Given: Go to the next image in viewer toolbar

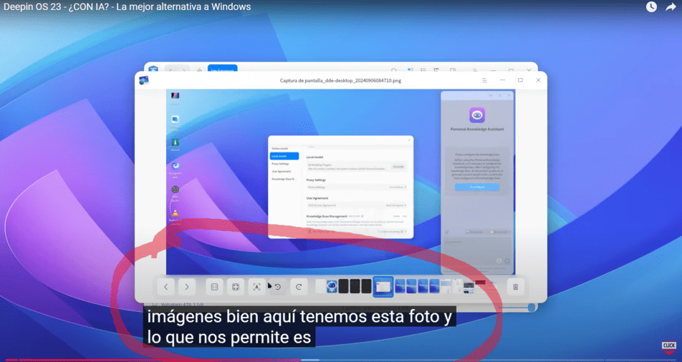Looking at the screenshot, I should [x=186, y=287].
